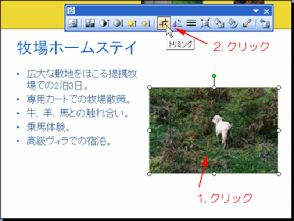Open the Line Style button

point(191,23)
